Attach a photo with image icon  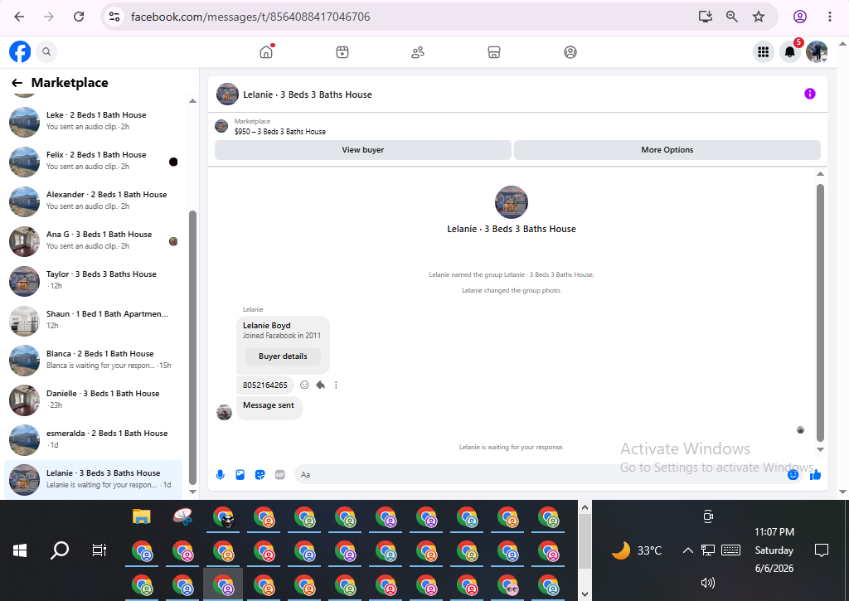pos(240,475)
